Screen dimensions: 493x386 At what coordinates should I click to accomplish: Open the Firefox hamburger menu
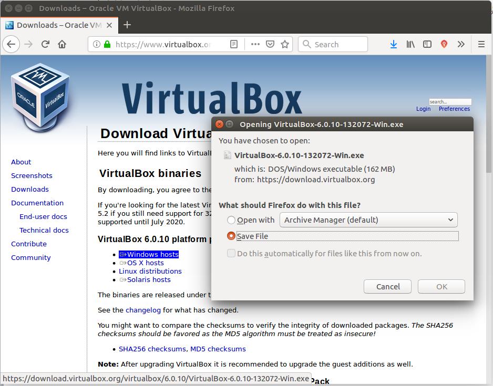pyautogui.click(x=481, y=44)
